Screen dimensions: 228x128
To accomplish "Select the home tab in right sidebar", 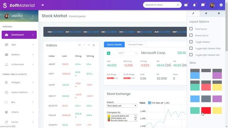I will click(x=206, y=14).
